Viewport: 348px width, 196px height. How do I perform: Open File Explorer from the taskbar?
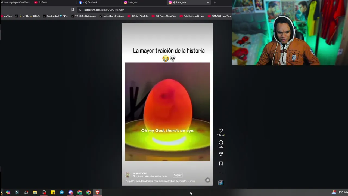35,192
